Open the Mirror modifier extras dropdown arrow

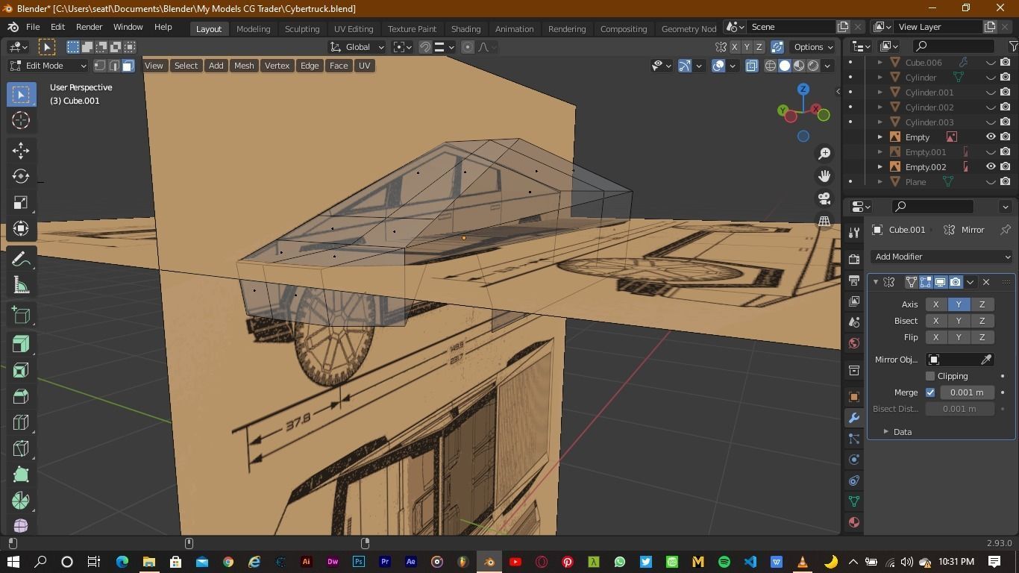point(970,282)
